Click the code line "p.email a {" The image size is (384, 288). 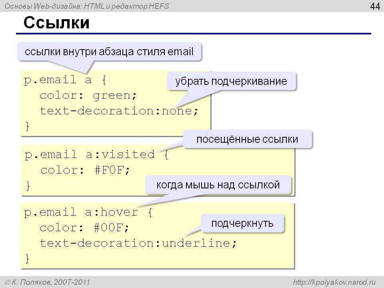pos(65,80)
